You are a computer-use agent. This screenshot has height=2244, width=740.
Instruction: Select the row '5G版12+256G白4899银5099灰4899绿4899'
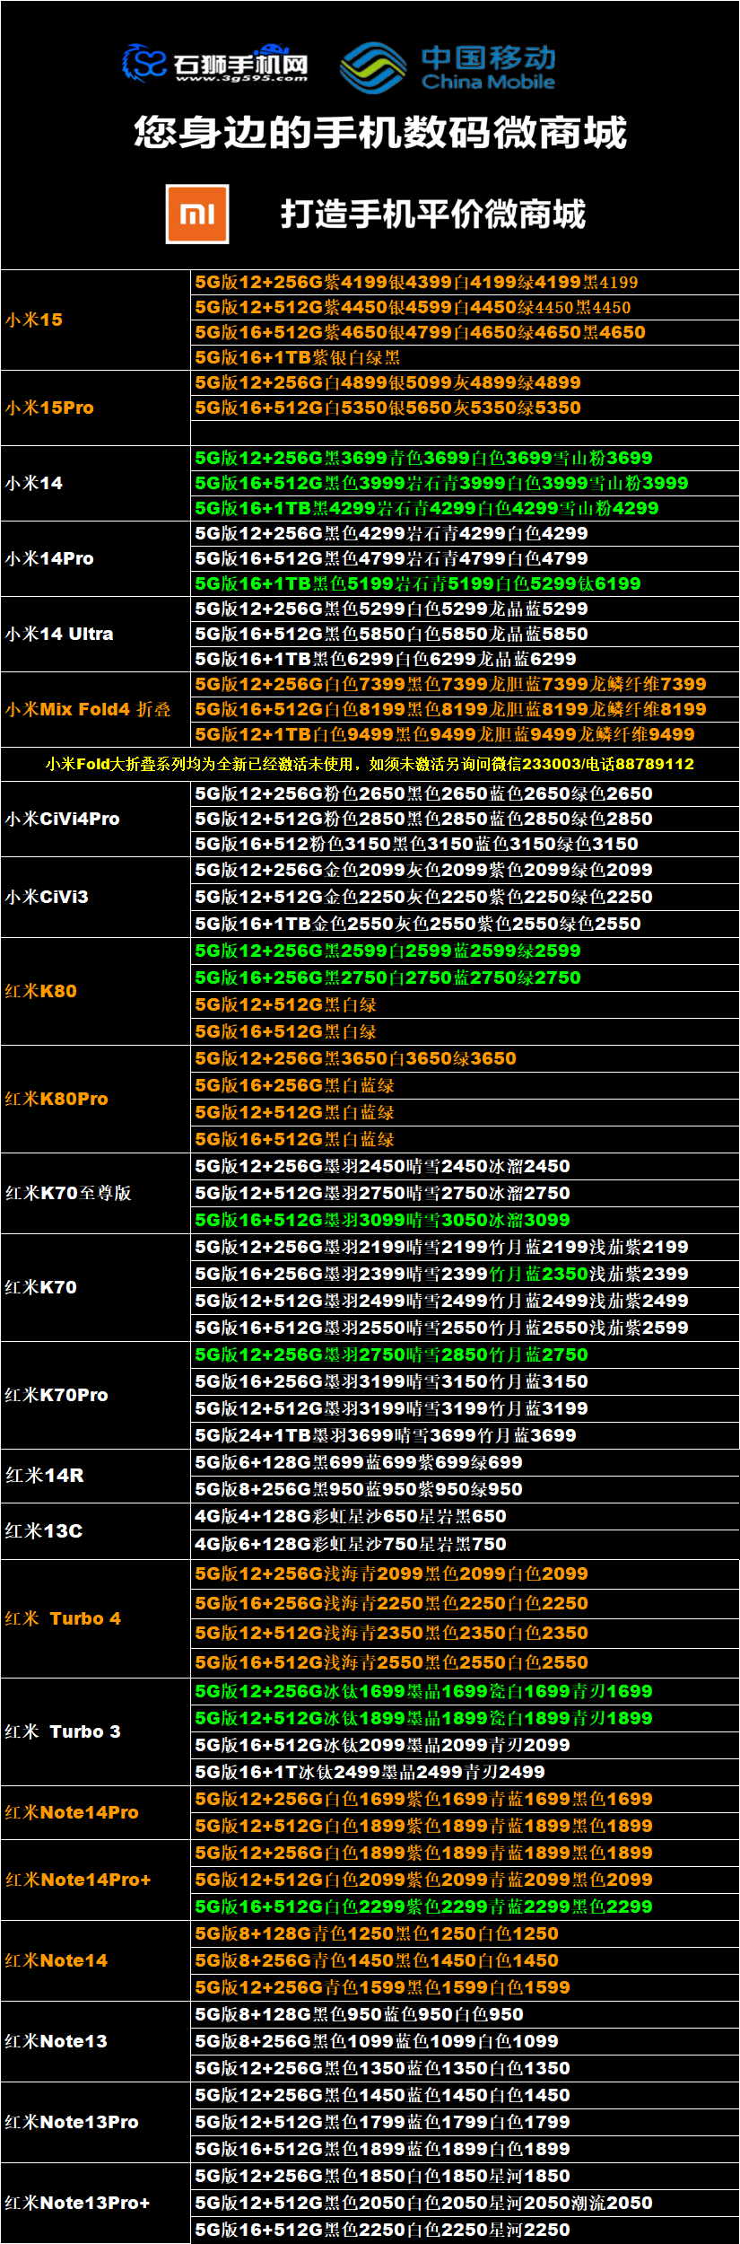coord(465,382)
